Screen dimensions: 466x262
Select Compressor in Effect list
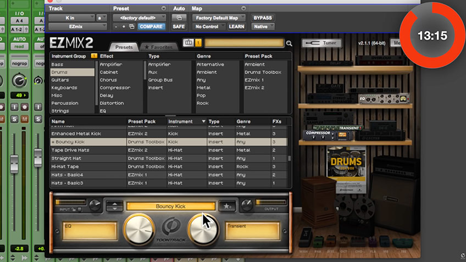115,88
